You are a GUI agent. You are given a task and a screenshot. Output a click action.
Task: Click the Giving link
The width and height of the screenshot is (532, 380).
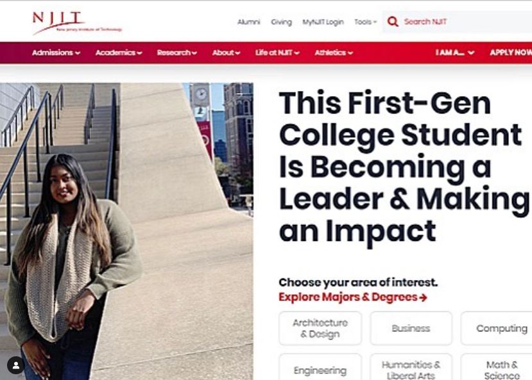(281, 22)
